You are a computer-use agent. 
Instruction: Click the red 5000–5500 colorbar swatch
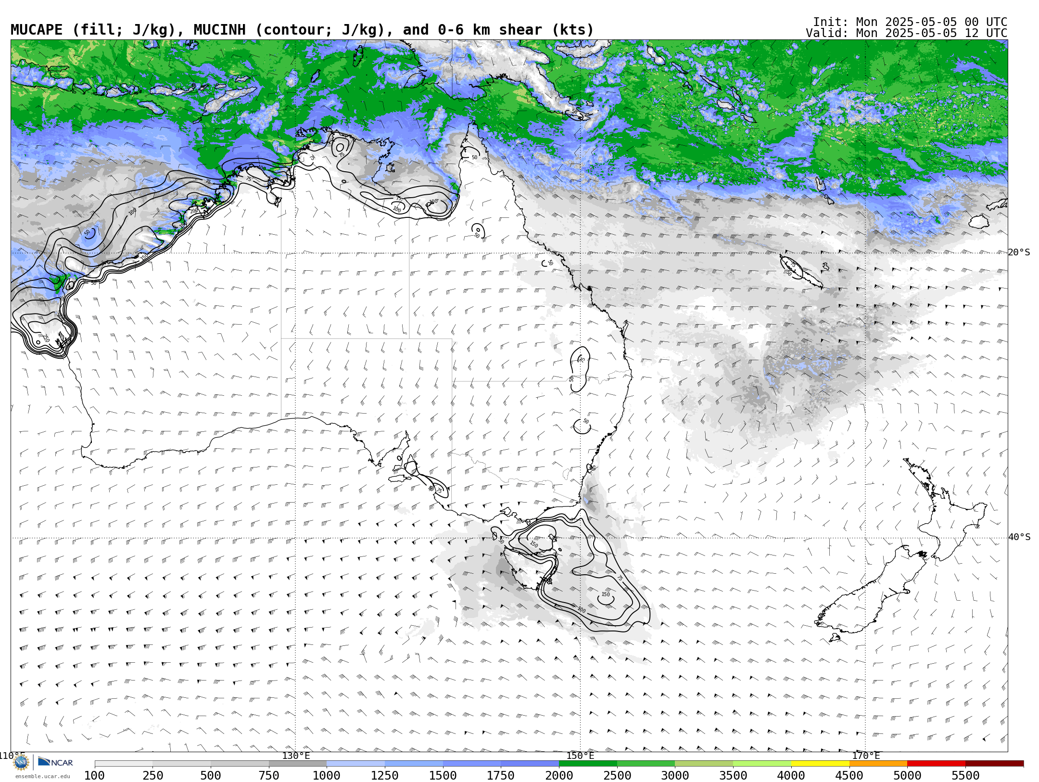(936, 764)
